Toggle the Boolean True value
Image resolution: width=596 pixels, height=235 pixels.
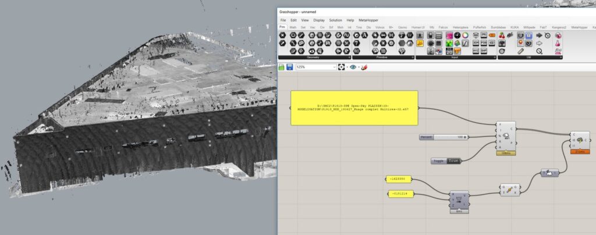[453, 161]
